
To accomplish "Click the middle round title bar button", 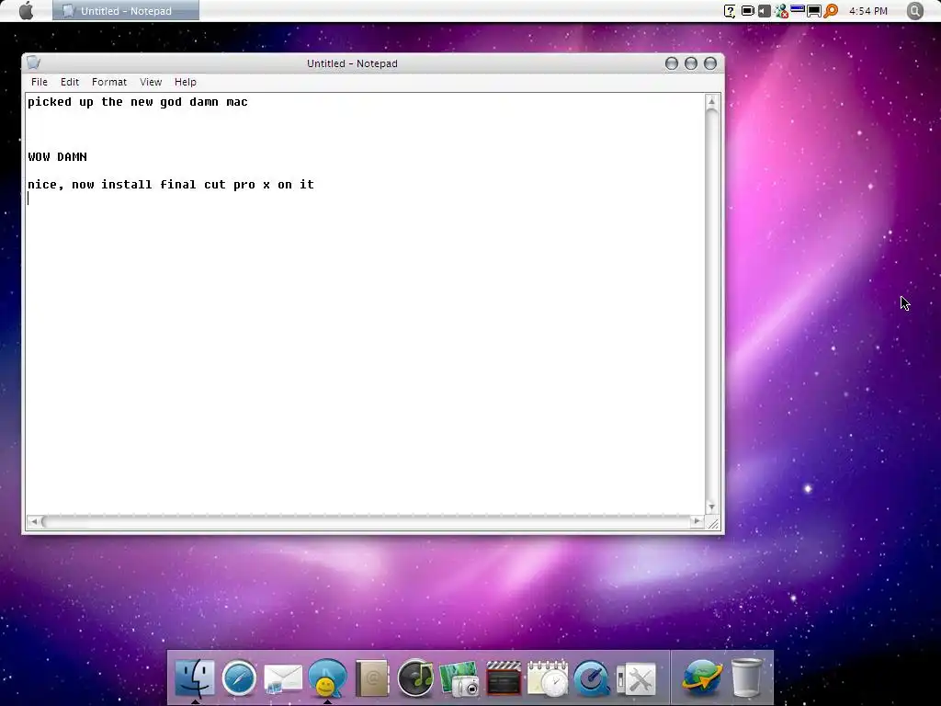I will (691, 63).
